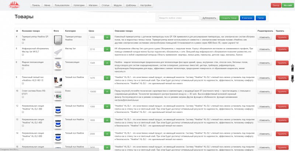The image size is (295, 151).
Task: Click price field with value 10400
Action: click(96, 91)
